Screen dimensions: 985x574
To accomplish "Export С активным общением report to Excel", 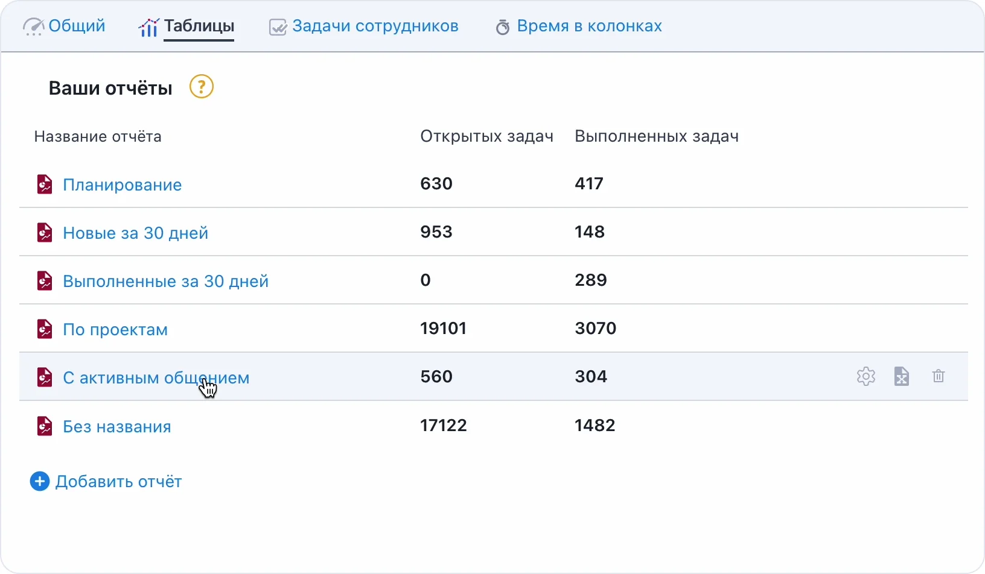I will coord(901,376).
